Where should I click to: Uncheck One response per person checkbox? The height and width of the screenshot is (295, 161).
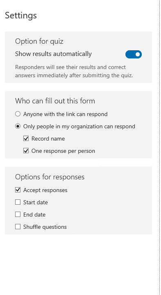coord(26,151)
